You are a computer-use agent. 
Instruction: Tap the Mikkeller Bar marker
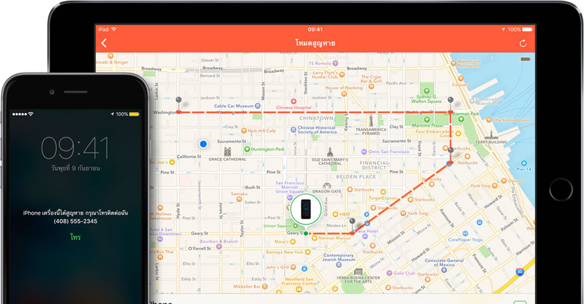click(x=265, y=287)
